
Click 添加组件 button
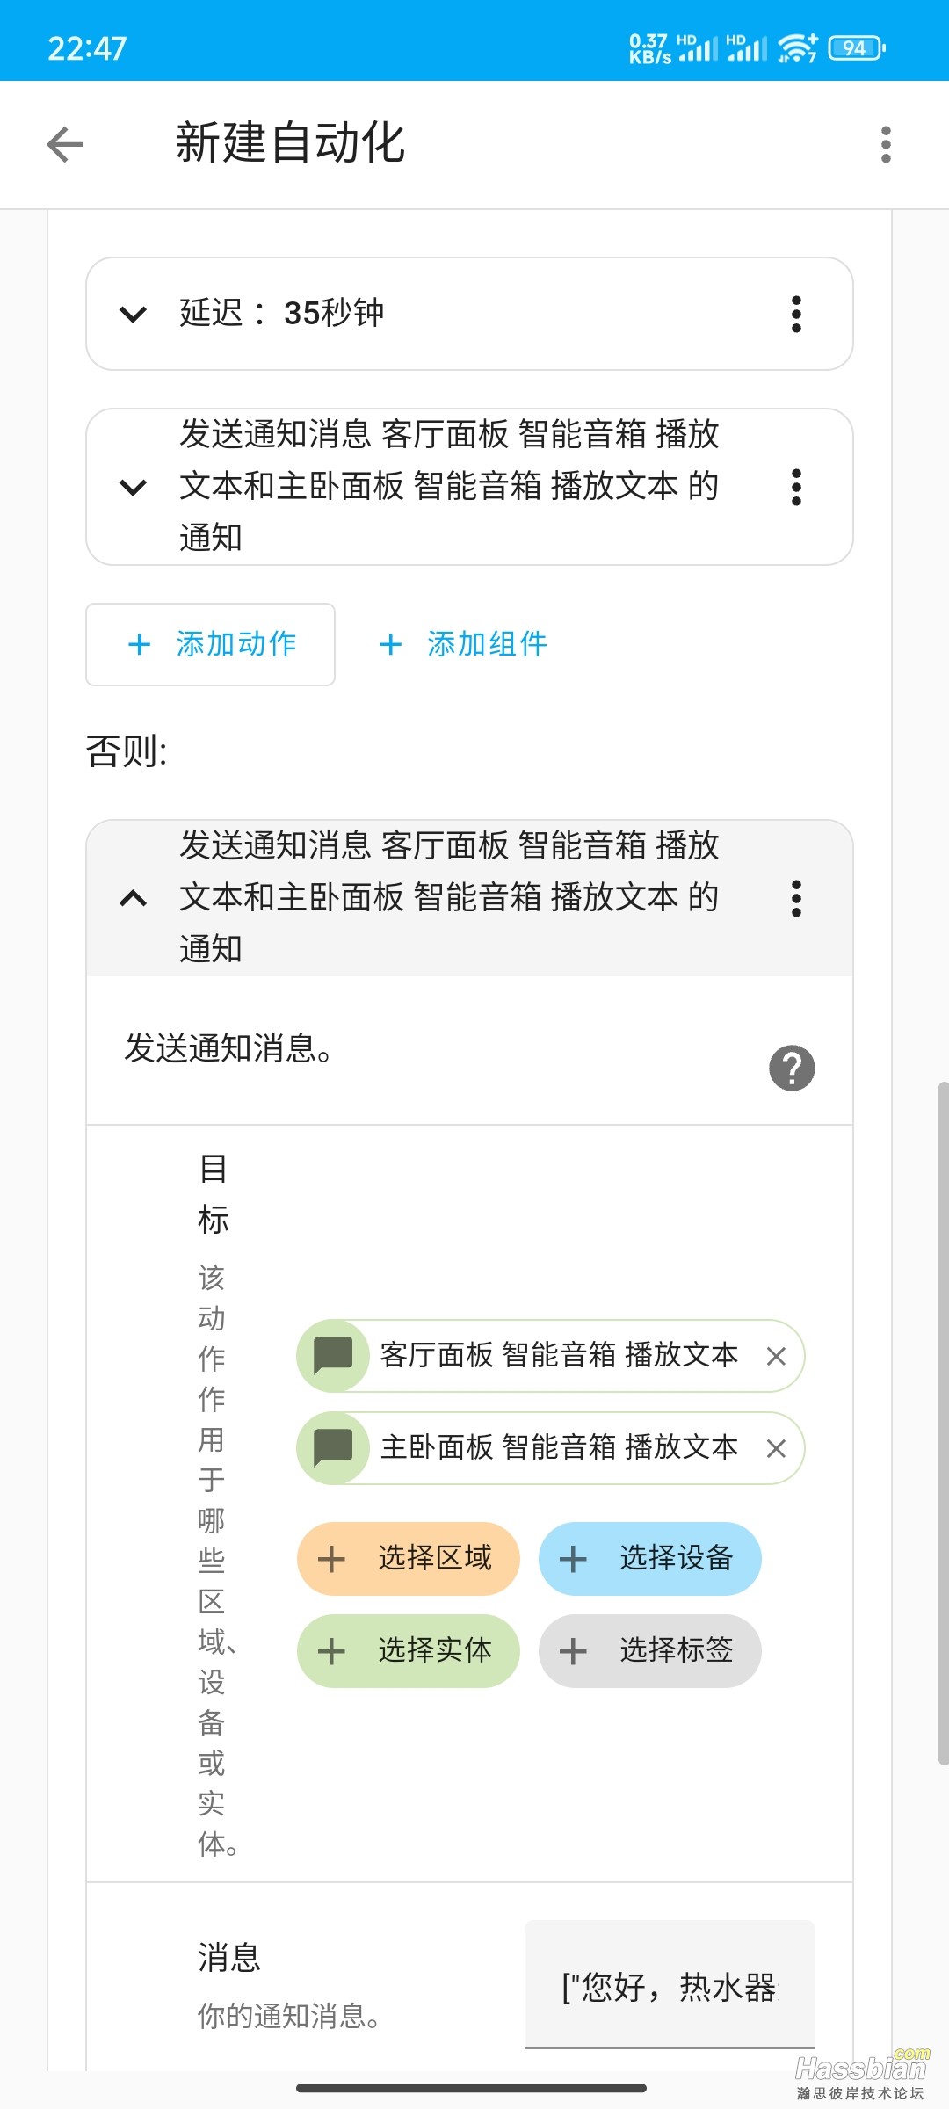point(463,644)
